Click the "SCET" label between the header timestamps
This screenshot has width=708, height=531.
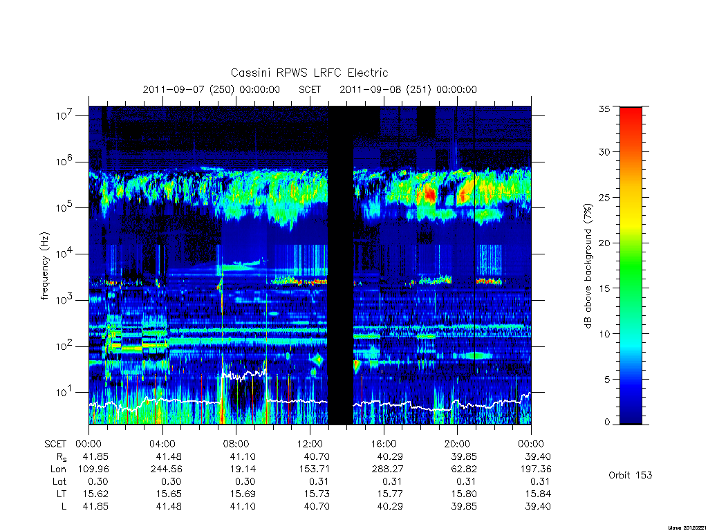[310, 89]
